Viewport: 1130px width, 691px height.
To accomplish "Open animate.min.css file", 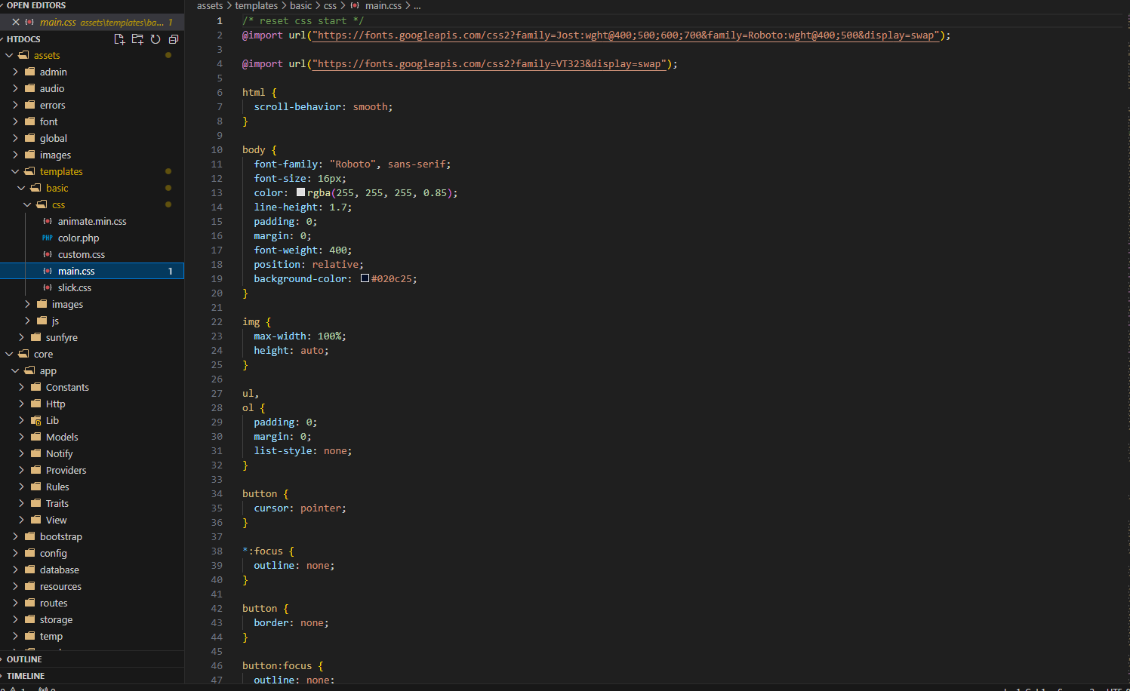I will click(92, 221).
